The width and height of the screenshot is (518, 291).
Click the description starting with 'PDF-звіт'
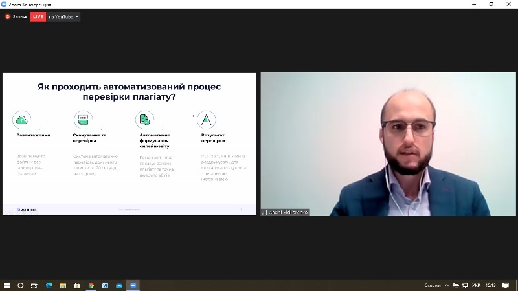pos(223,167)
